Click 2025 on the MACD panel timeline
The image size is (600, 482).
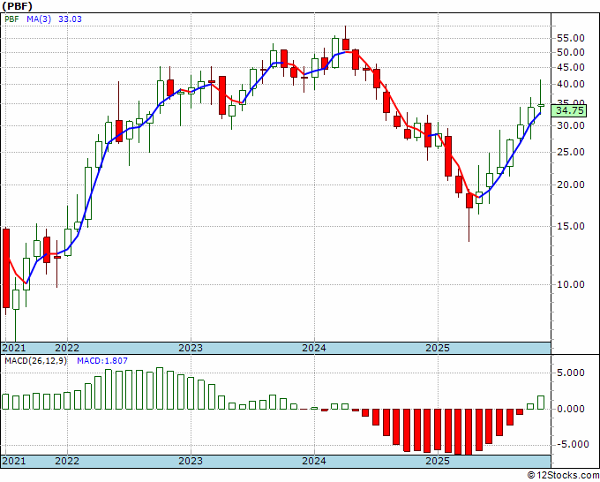click(x=439, y=461)
